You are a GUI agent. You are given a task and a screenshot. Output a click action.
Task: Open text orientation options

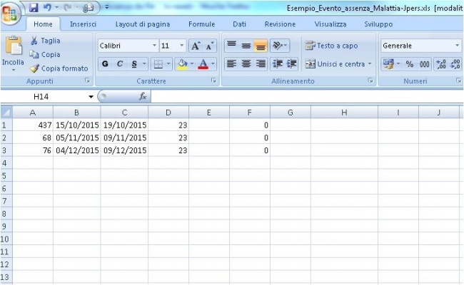pyautogui.click(x=280, y=46)
